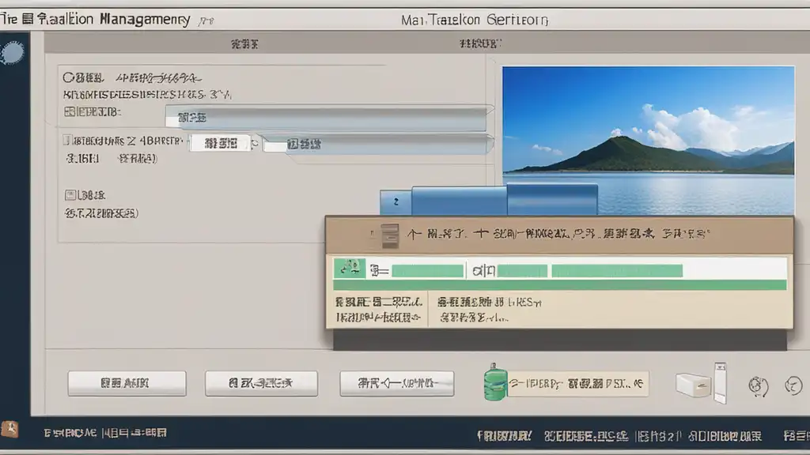Click the server cabinet icon in popup header
810x455 pixels.
(x=390, y=235)
